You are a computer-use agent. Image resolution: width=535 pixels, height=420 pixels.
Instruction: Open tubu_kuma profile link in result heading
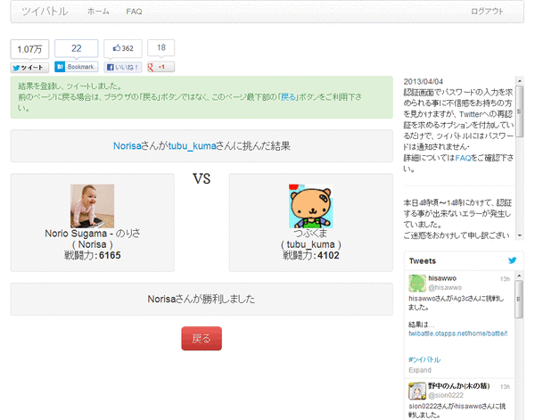193,146
